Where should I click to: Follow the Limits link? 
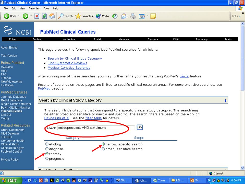point(184,76)
